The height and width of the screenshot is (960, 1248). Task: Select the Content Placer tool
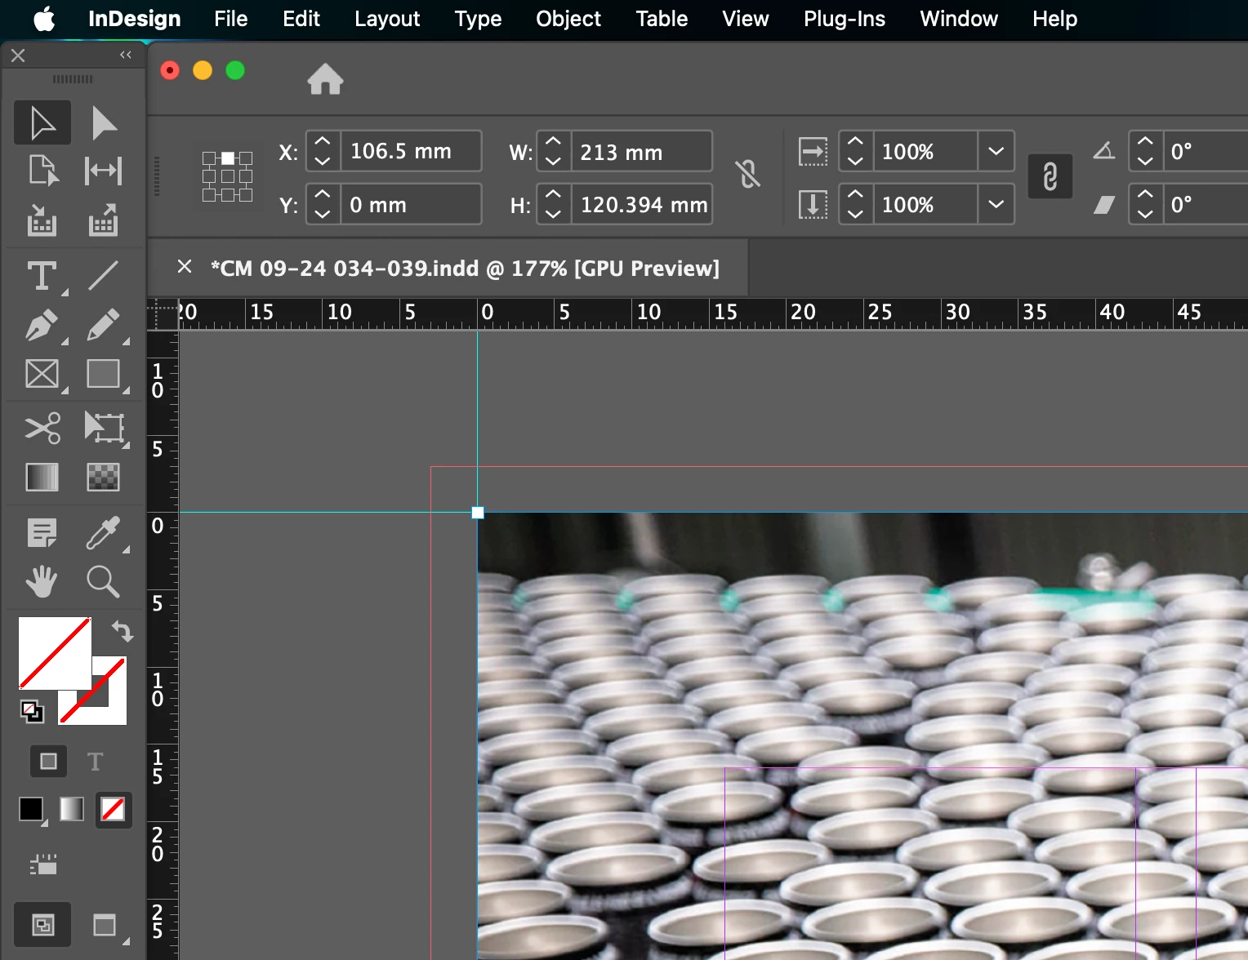[x=104, y=220]
